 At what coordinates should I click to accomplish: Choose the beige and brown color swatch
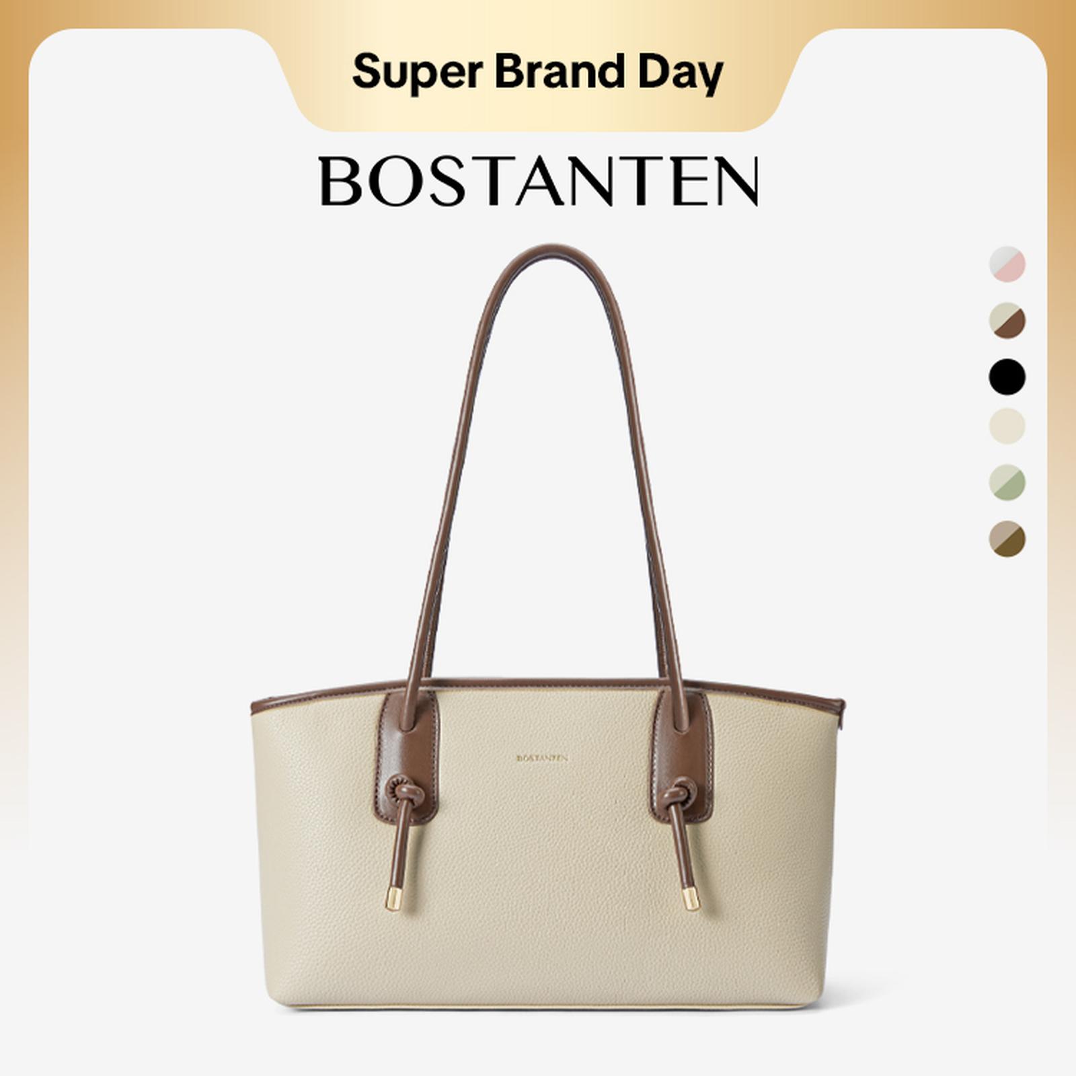click(1007, 320)
